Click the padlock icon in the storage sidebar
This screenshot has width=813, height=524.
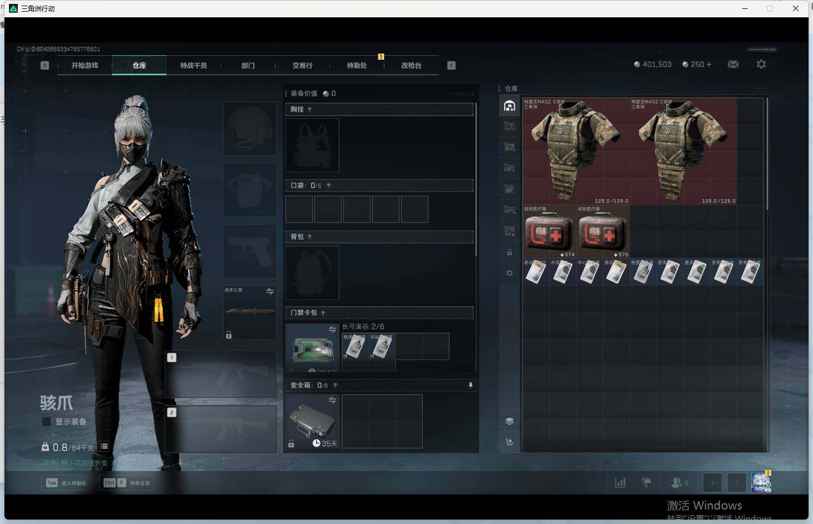(x=509, y=252)
